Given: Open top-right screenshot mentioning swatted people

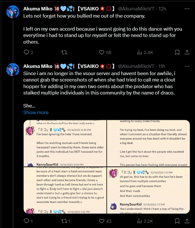Looking at the screenshot, I should [148, 143].
